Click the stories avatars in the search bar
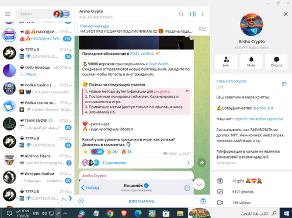The image size is (292, 218). pos(61,14)
